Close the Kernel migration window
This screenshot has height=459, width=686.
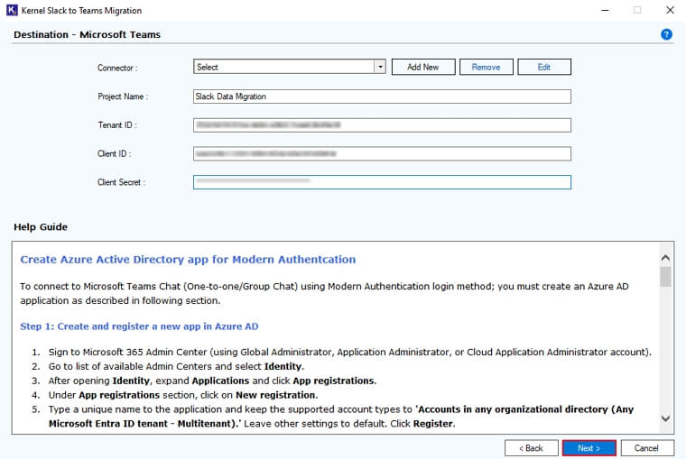click(x=670, y=10)
